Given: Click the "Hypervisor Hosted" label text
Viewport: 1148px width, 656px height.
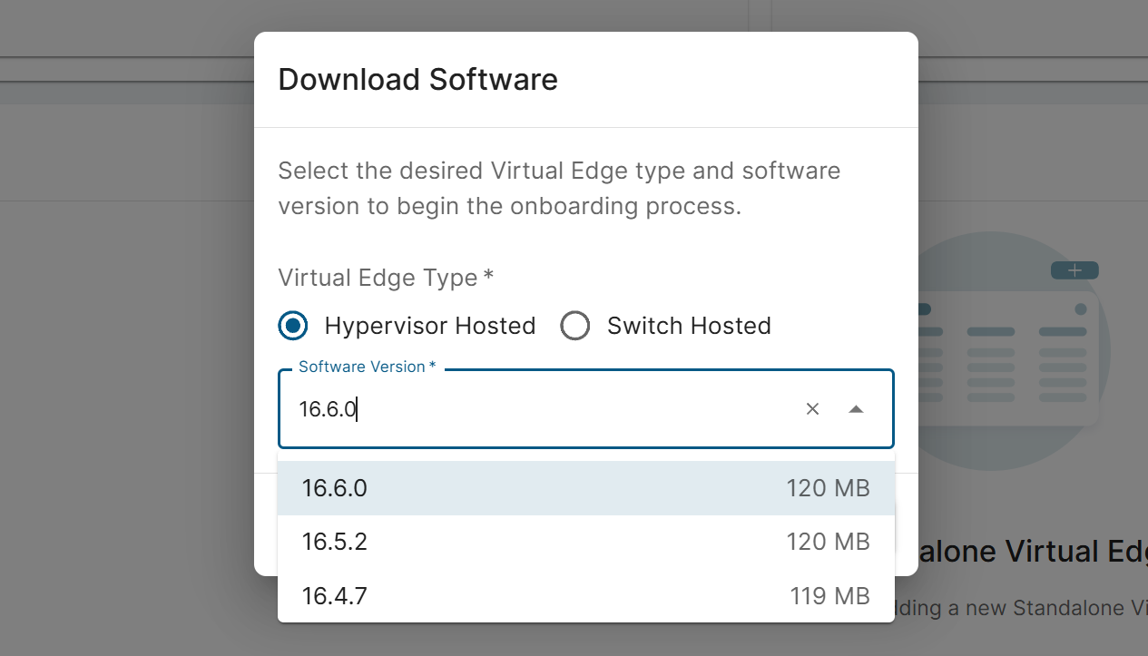Looking at the screenshot, I should click(x=430, y=326).
